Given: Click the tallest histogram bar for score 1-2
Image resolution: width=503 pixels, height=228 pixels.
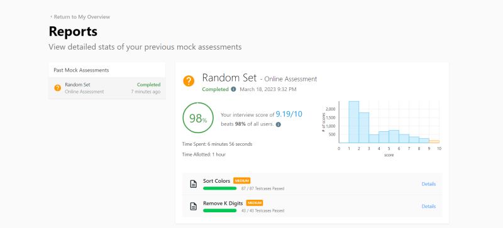Looking at the screenshot, I should coord(354,122).
